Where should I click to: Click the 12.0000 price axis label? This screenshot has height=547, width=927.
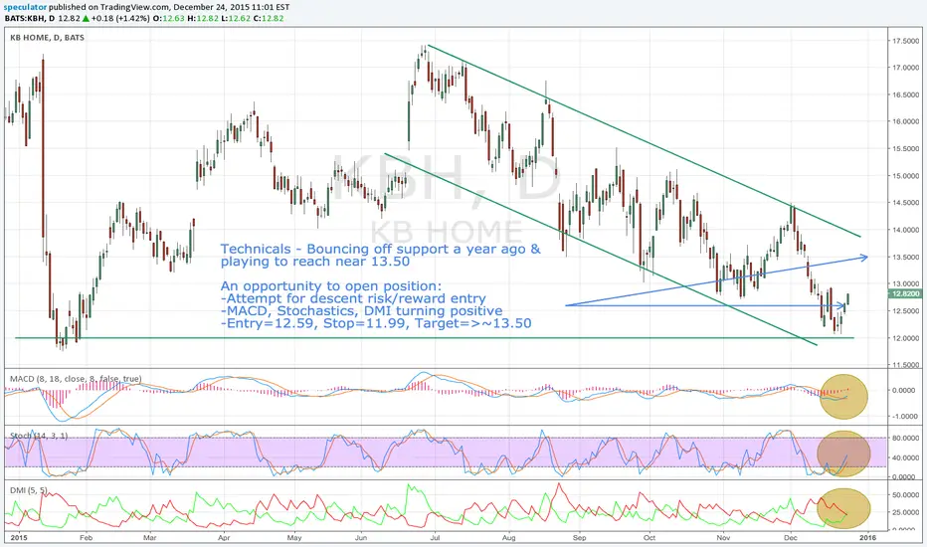[x=905, y=338]
